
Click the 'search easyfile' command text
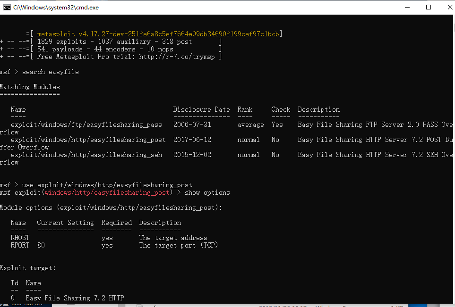pyautogui.click(x=51, y=72)
